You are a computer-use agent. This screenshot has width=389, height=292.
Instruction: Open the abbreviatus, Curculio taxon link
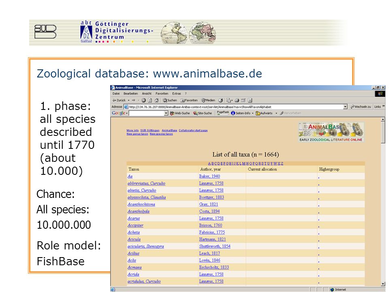pos(146,183)
